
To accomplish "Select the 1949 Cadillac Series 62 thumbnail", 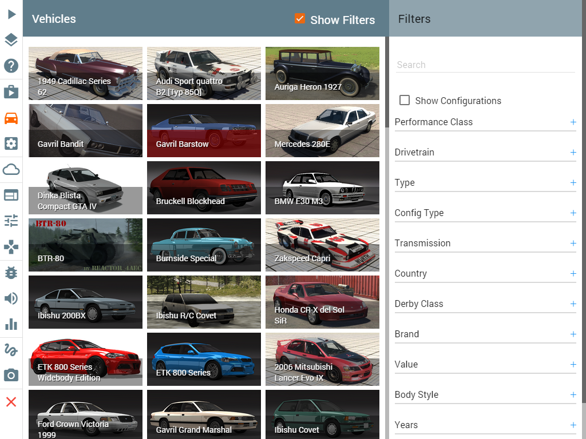I will click(x=86, y=74).
